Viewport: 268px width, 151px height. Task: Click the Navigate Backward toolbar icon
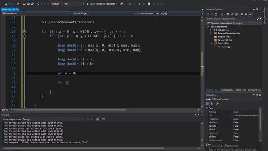point(5,4)
